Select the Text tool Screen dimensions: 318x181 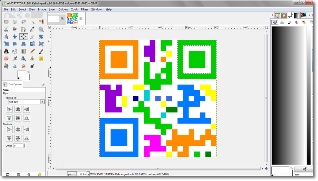6,51
